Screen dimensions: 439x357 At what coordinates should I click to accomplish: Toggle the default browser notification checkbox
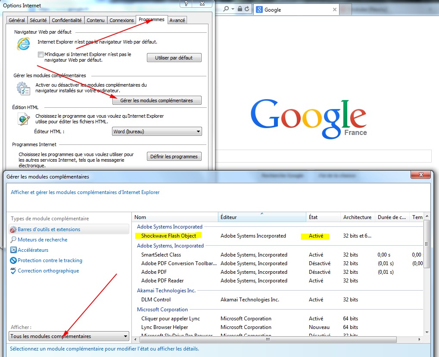point(41,54)
